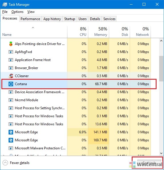Go to the Users tab
The image size is (164, 170).
[83, 19]
